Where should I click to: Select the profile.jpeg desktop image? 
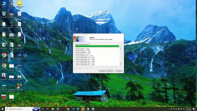(x=4, y=77)
